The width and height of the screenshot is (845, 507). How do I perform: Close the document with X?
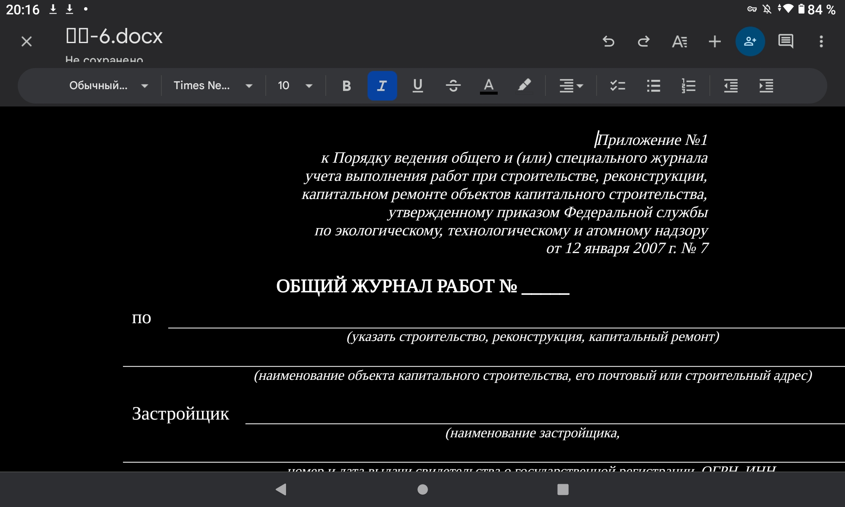(27, 41)
